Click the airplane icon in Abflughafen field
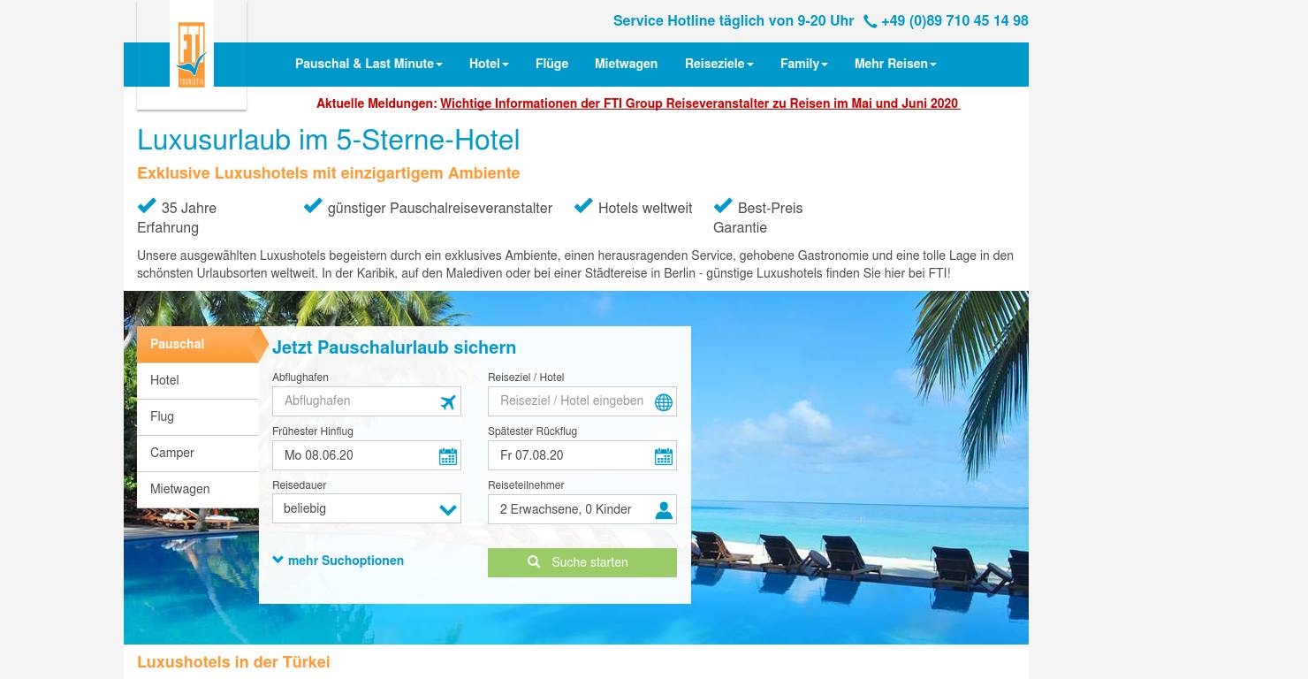The image size is (1308, 679). 448,402
